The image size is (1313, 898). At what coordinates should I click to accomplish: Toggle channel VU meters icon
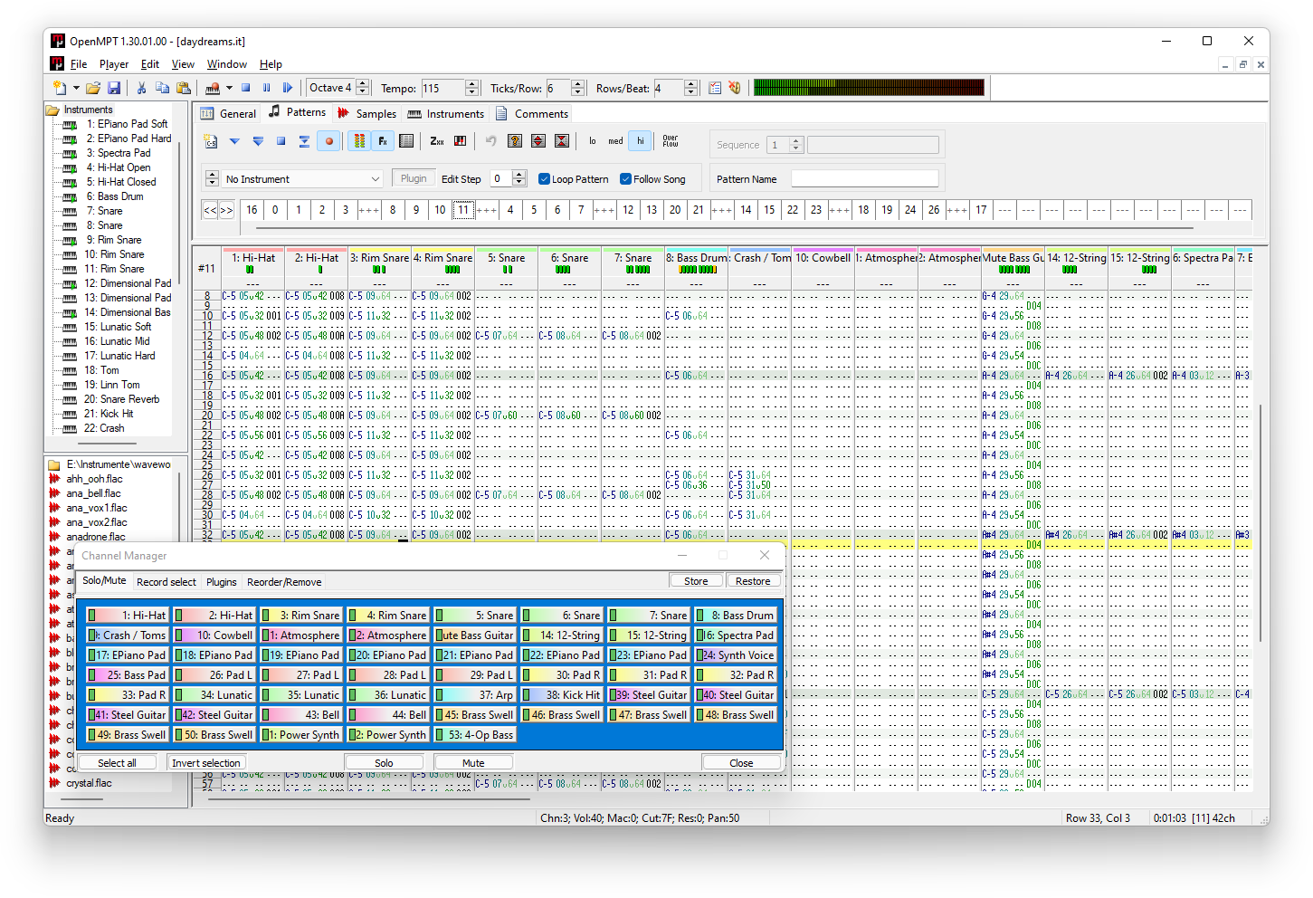359,141
